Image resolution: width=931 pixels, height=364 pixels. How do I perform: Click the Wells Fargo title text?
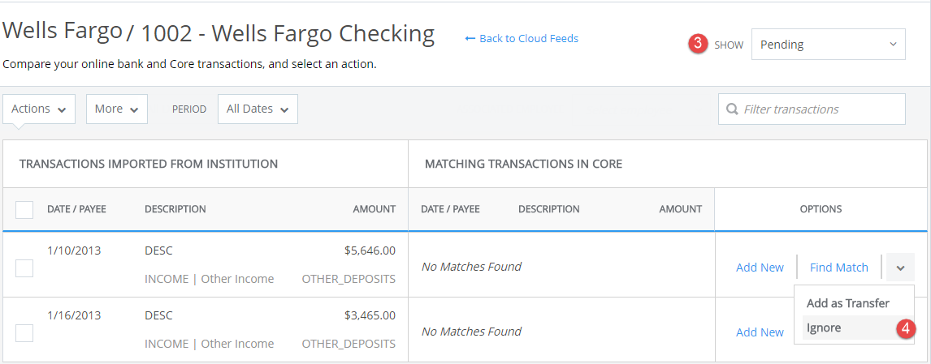point(63,31)
